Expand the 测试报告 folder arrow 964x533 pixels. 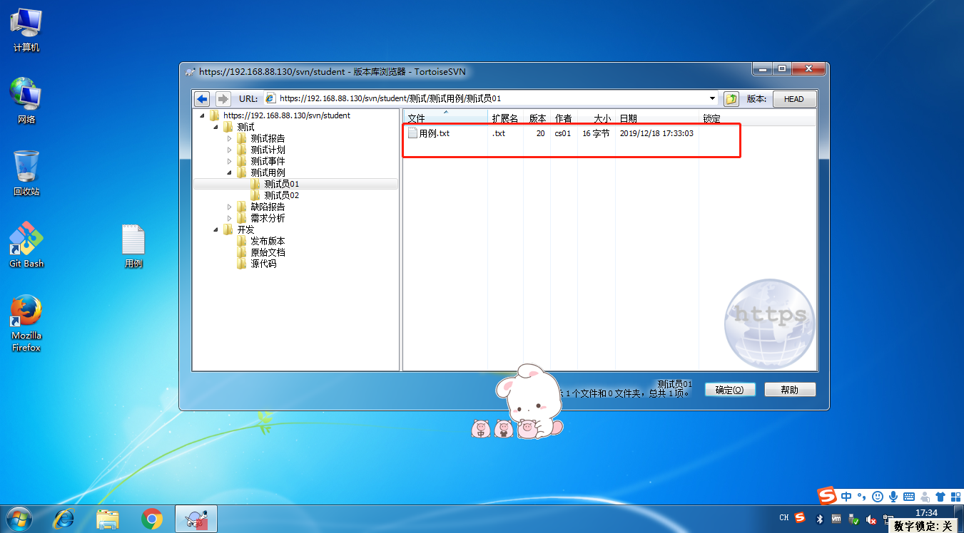pyautogui.click(x=230, y=138)
